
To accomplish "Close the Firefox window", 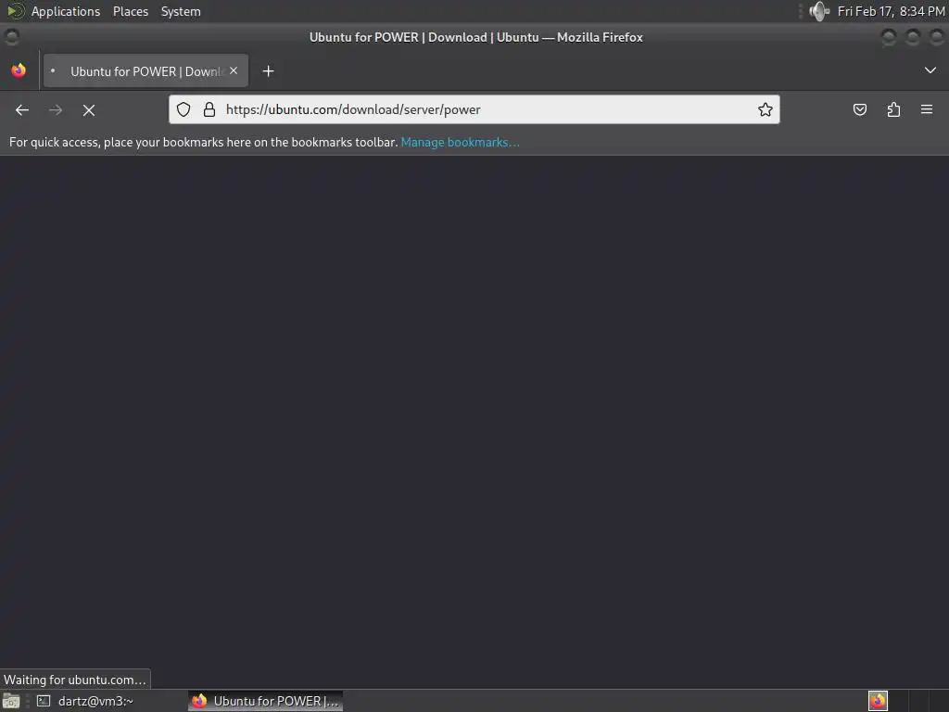I will (x=937, y=37).
